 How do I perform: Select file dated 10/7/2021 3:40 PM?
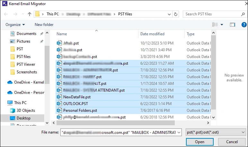pos(133,50)
